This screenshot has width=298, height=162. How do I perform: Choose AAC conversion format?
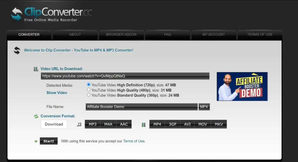[x=124, y=124]
